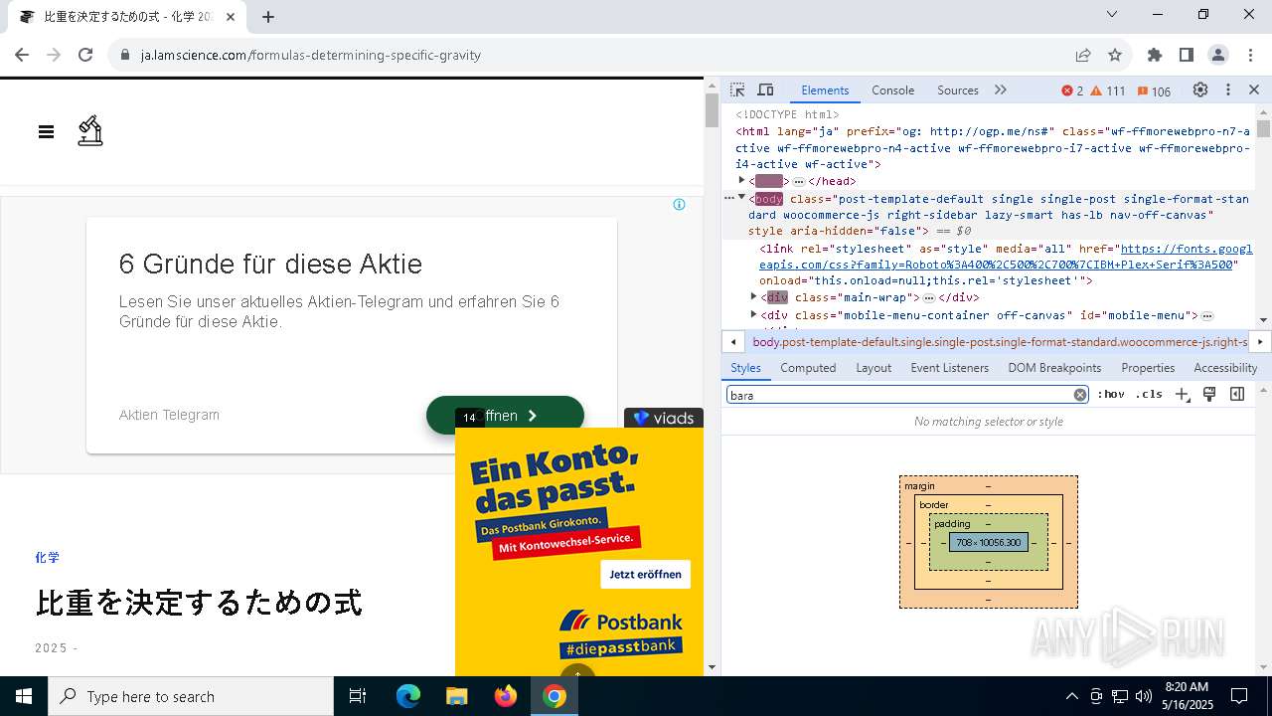Open the DOM Breakpoints tab
The width and height of the screenshot is (1272, 716).
1054,367
